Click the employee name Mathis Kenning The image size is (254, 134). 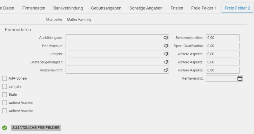pos(79,20)
